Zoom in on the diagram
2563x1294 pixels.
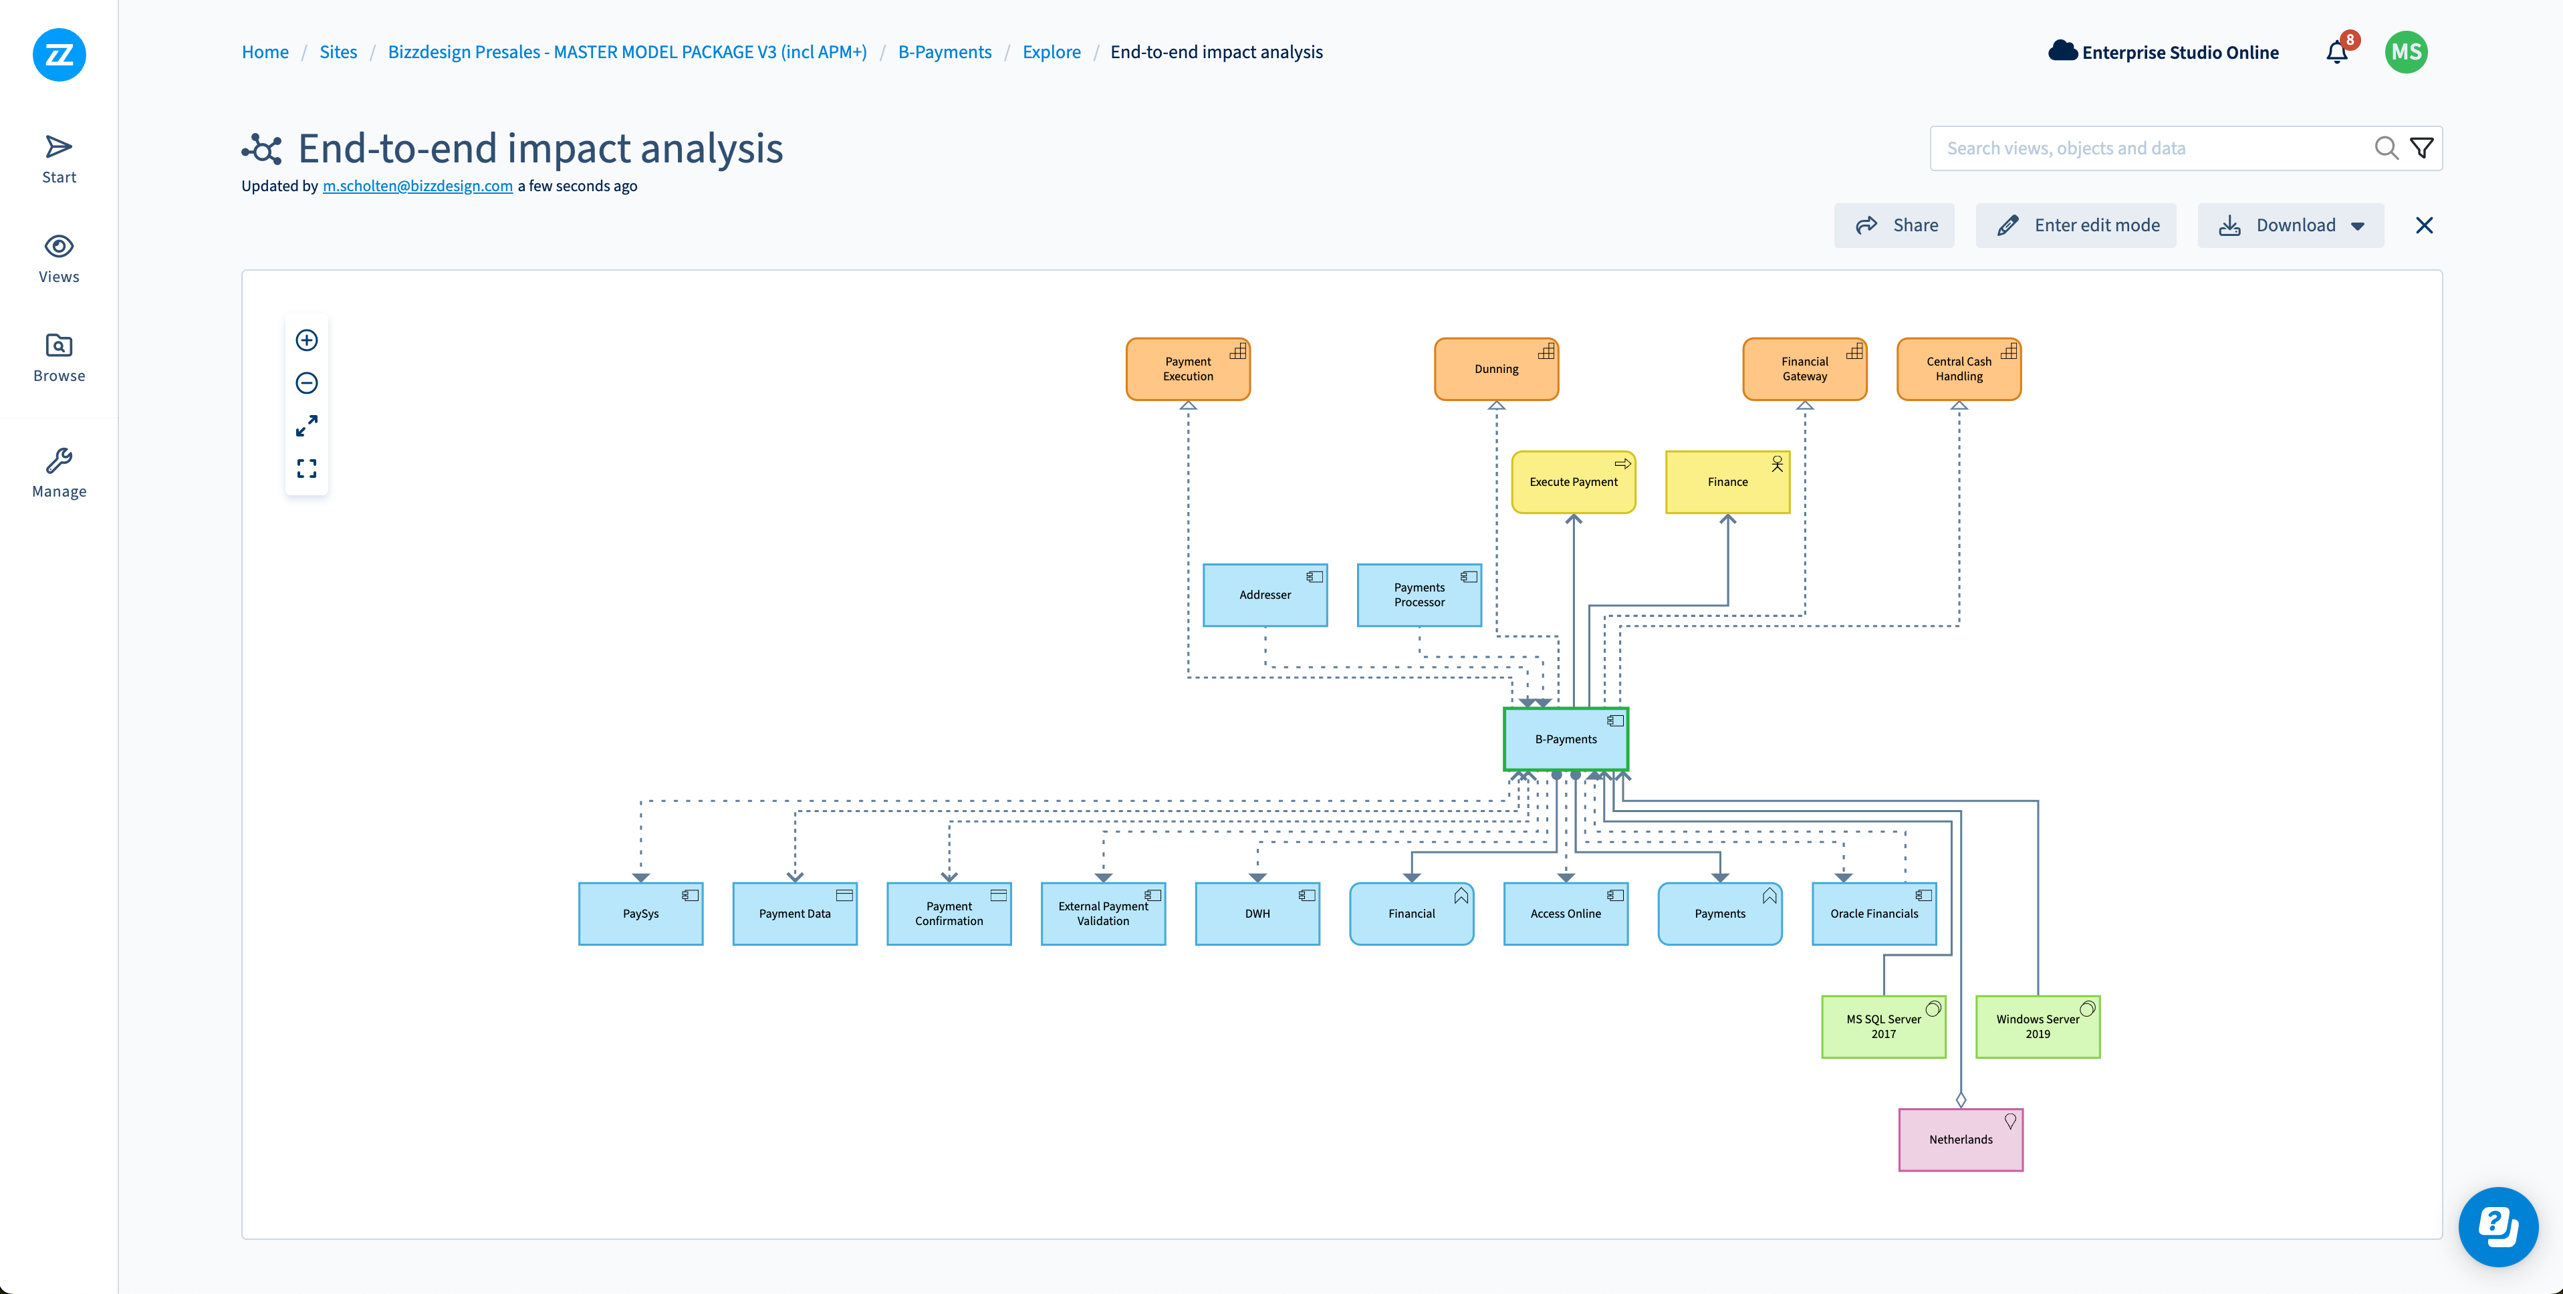306,340
